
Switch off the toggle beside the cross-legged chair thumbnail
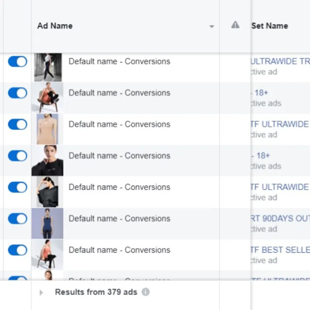point(17,93)
